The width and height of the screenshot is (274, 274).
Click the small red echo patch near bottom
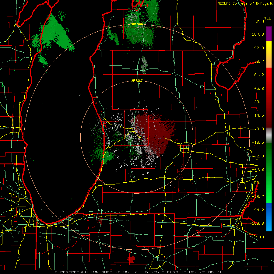[131, 259]
